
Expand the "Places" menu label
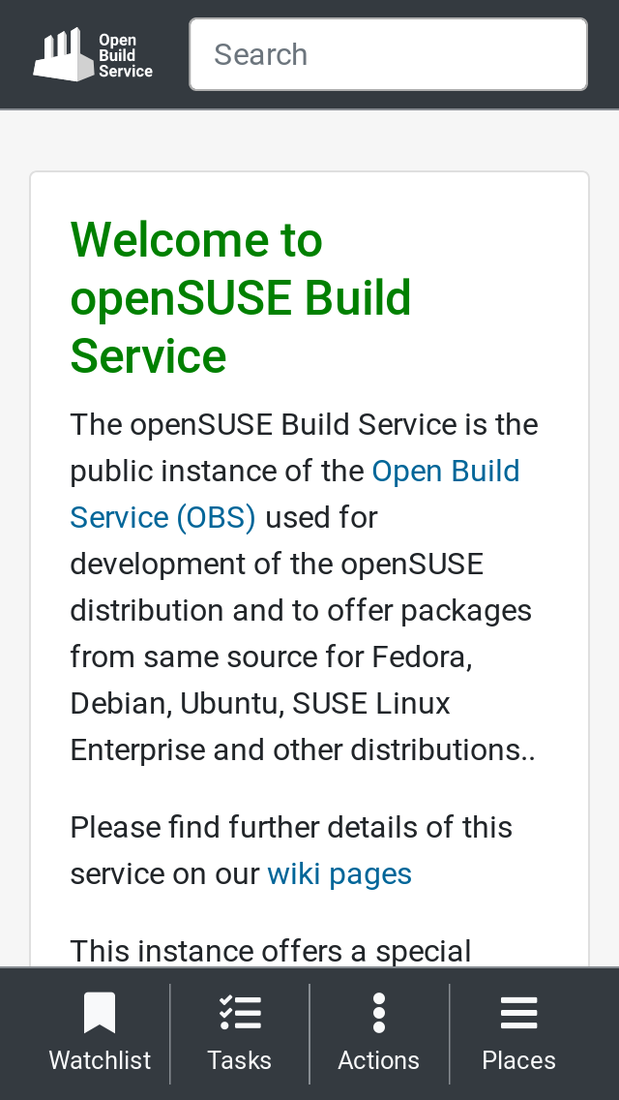518,1060
